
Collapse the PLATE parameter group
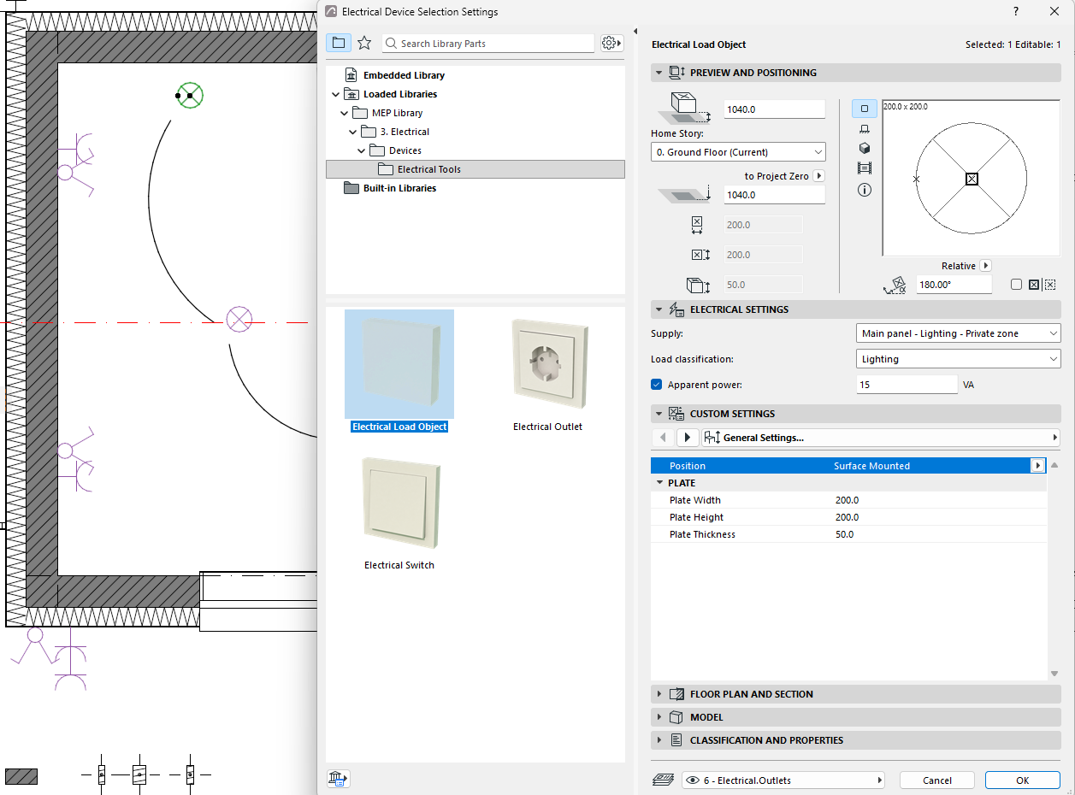tap(660, 483)
